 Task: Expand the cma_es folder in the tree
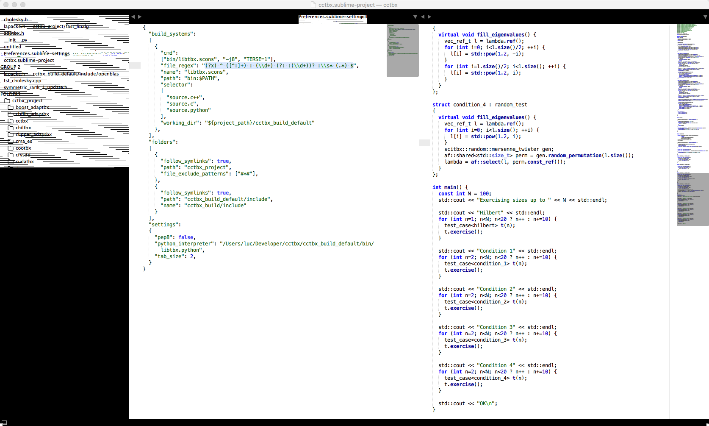(24, 141)
